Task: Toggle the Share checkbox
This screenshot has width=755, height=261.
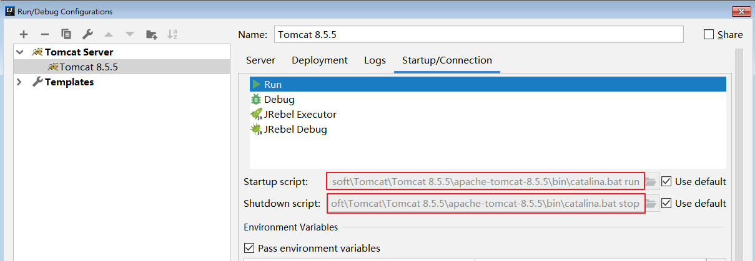Action: (709, 35)
